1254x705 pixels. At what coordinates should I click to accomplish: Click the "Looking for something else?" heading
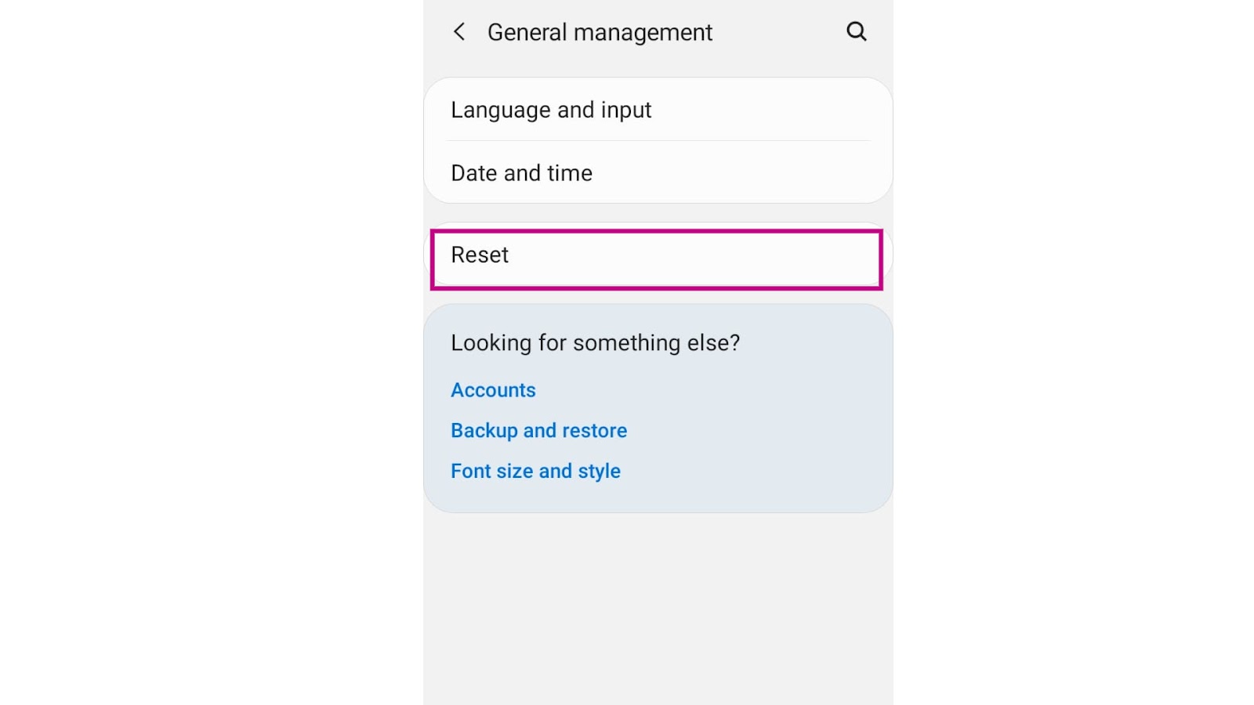(595, 343)
